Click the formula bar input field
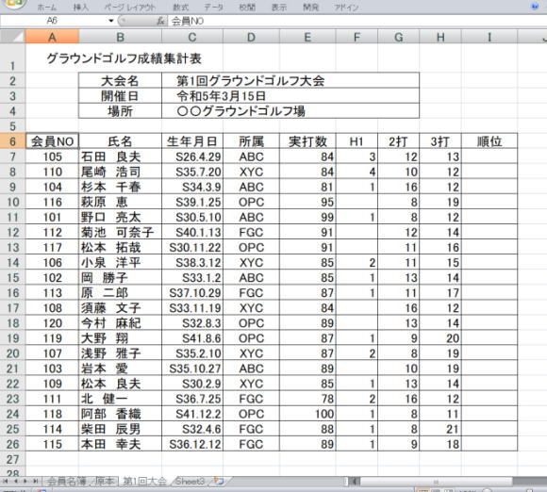This screenshot has width=547, height=492. [x=356, y=21]
